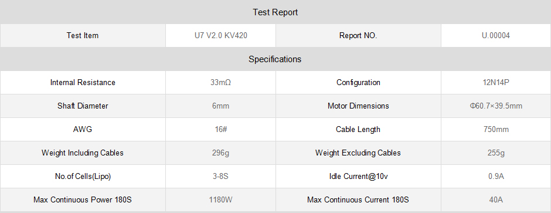The width and height of the screenshot is (551, 213).
Task: Click the 33mΩ resistance value
Action: 220,83
